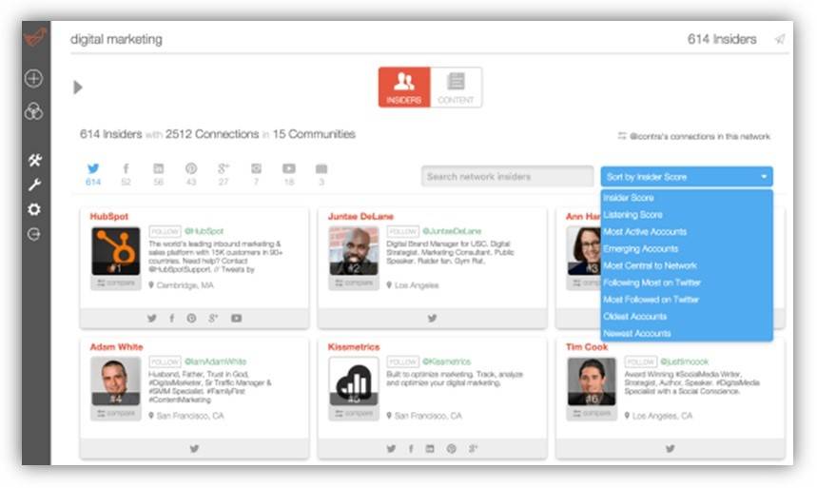Screen dimensions: 817x488
Task: Select the Facebook network filter
Action: pyautogui.click(x=126, y=174)
